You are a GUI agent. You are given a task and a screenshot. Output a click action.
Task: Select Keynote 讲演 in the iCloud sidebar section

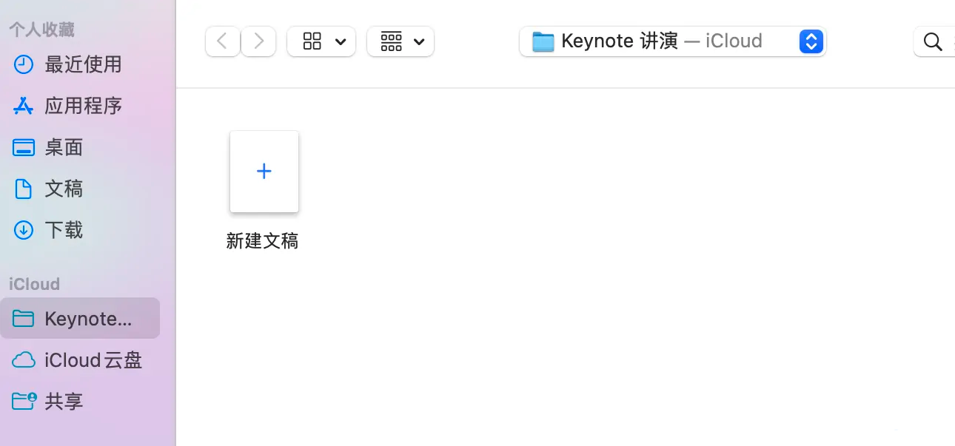pos(80,318)
